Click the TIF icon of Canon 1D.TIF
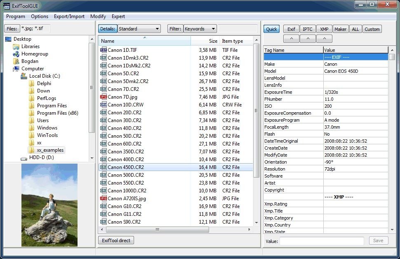This screenshot has height=259, width=400. (104, 50)
